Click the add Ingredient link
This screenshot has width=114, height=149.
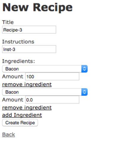[22, 115]
